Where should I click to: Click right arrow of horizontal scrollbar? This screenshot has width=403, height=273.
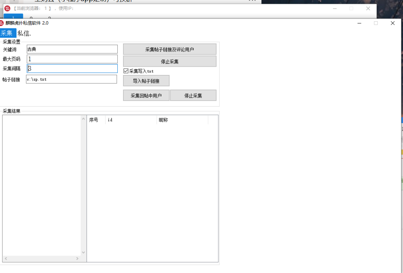(78, 258)
